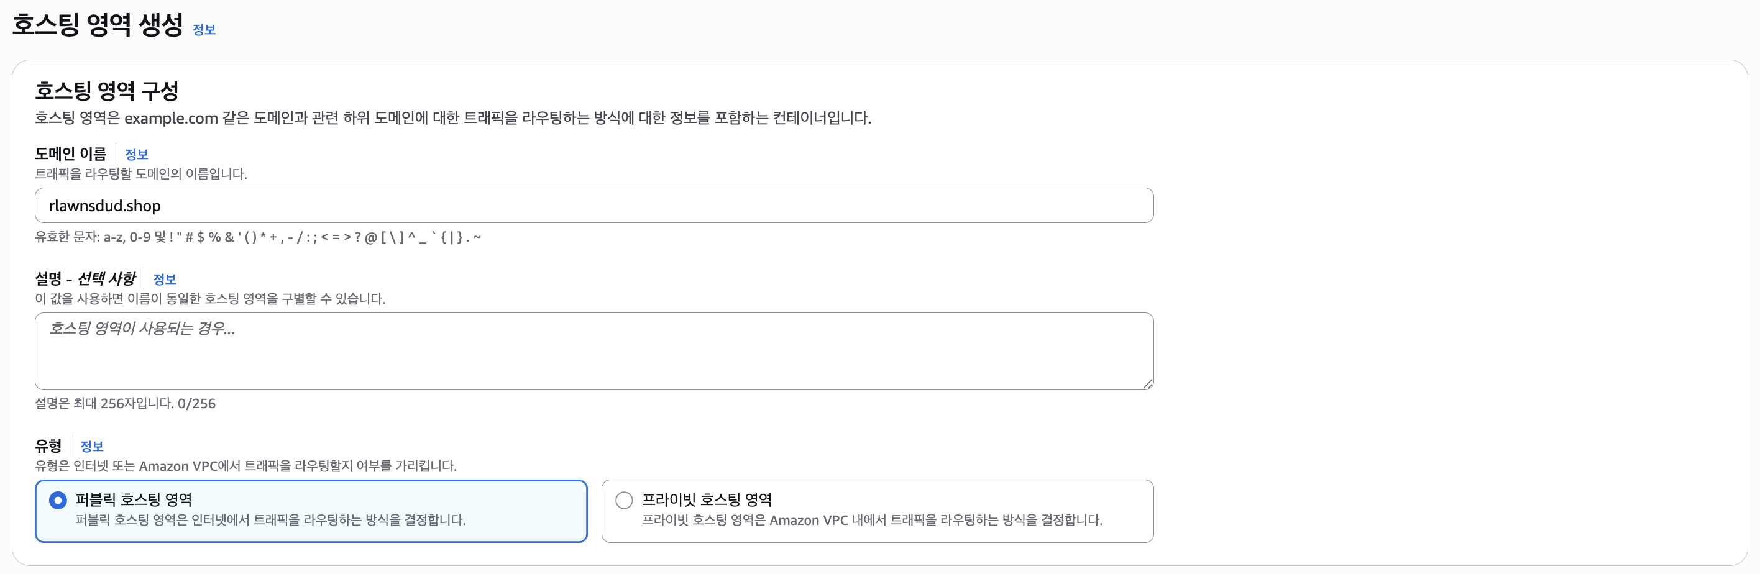Click the 0/256 character count text
The height and width of the screenshot is (574, 1760).
[x=197, y=403]
